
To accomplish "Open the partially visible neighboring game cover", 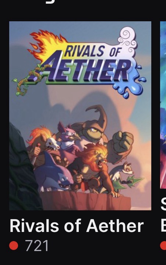I will pos(163,105).
